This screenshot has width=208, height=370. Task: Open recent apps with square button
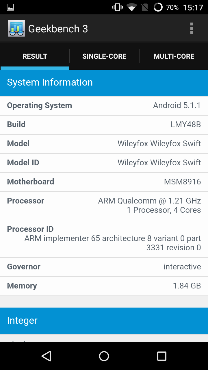162,356
